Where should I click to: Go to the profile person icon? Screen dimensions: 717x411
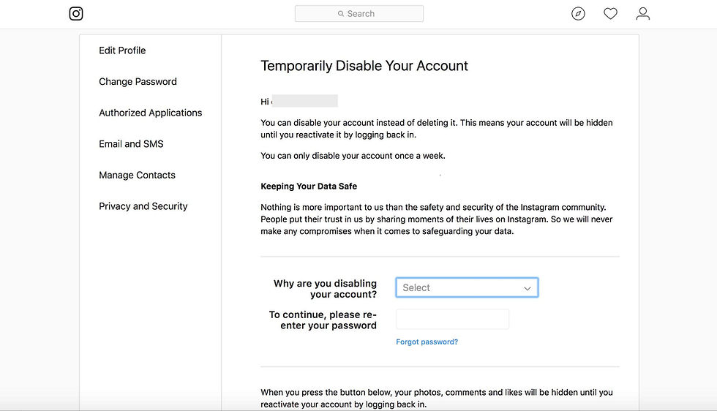point(642,14)
